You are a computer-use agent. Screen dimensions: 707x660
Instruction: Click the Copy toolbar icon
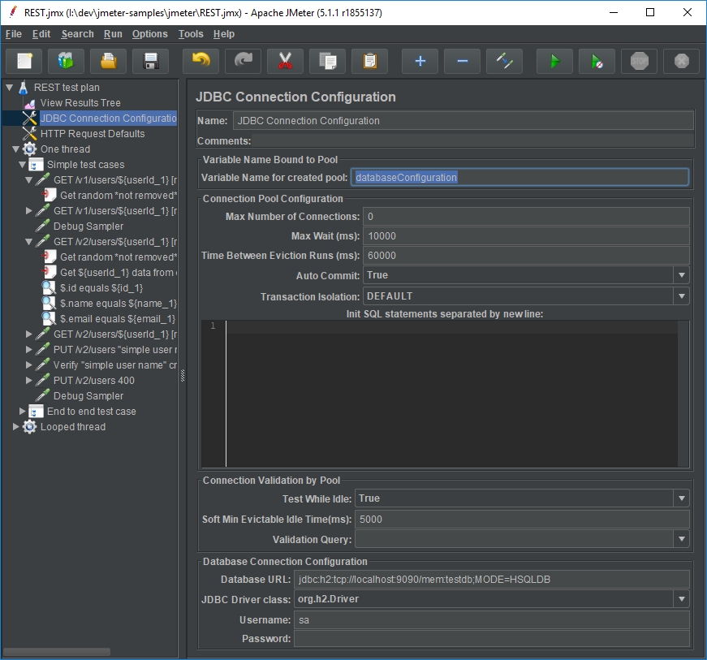(327, 61)
